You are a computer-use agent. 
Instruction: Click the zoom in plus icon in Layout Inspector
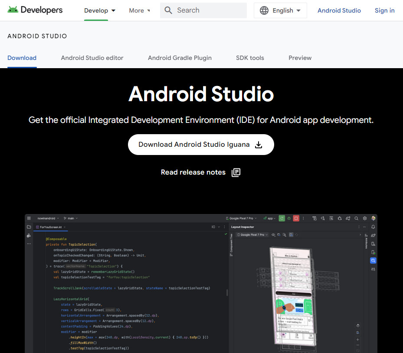[357, 340]
